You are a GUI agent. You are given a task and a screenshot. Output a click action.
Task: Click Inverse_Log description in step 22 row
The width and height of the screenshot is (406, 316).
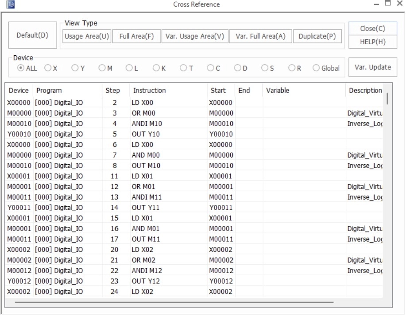[x=365, y=271]
